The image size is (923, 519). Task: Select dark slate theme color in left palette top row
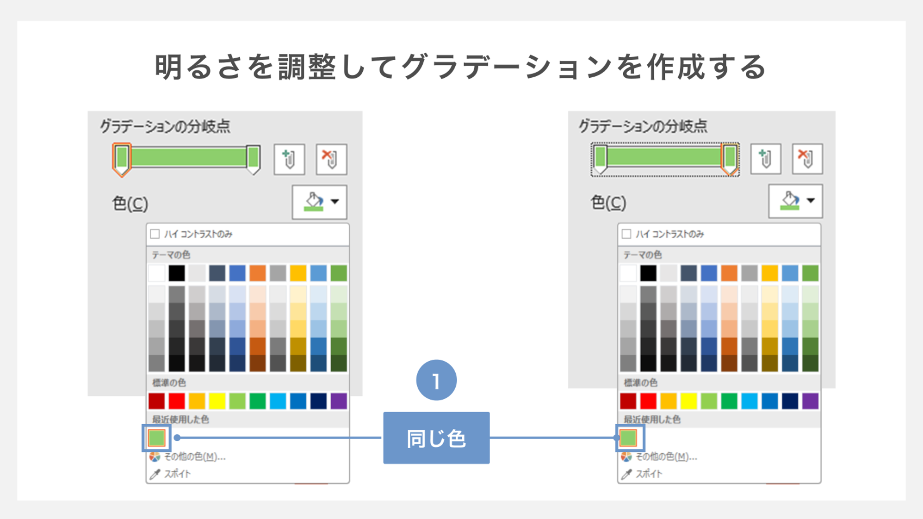click(217, 273)
